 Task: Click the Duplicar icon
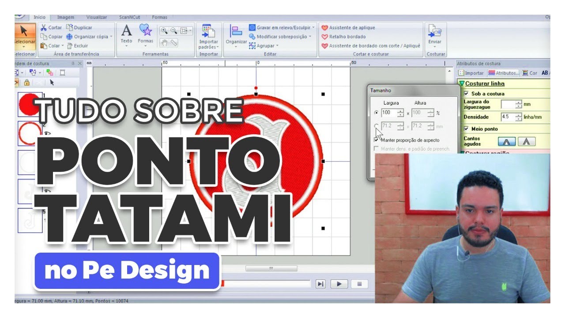coord(69,27)
